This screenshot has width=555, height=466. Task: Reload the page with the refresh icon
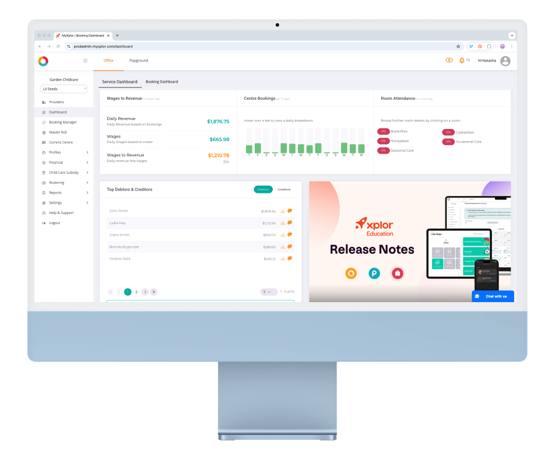pos(58,47)
